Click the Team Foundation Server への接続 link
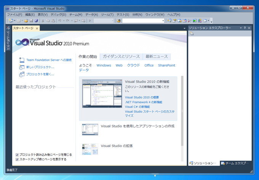The image size is (259, 180). pos(49,60)
